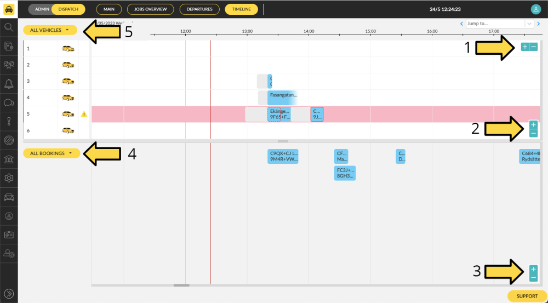Image resolution: width=548 pixels, height=303 pixels.
Task: Click the warning triangle on vehicle 5
Action: 84,114
